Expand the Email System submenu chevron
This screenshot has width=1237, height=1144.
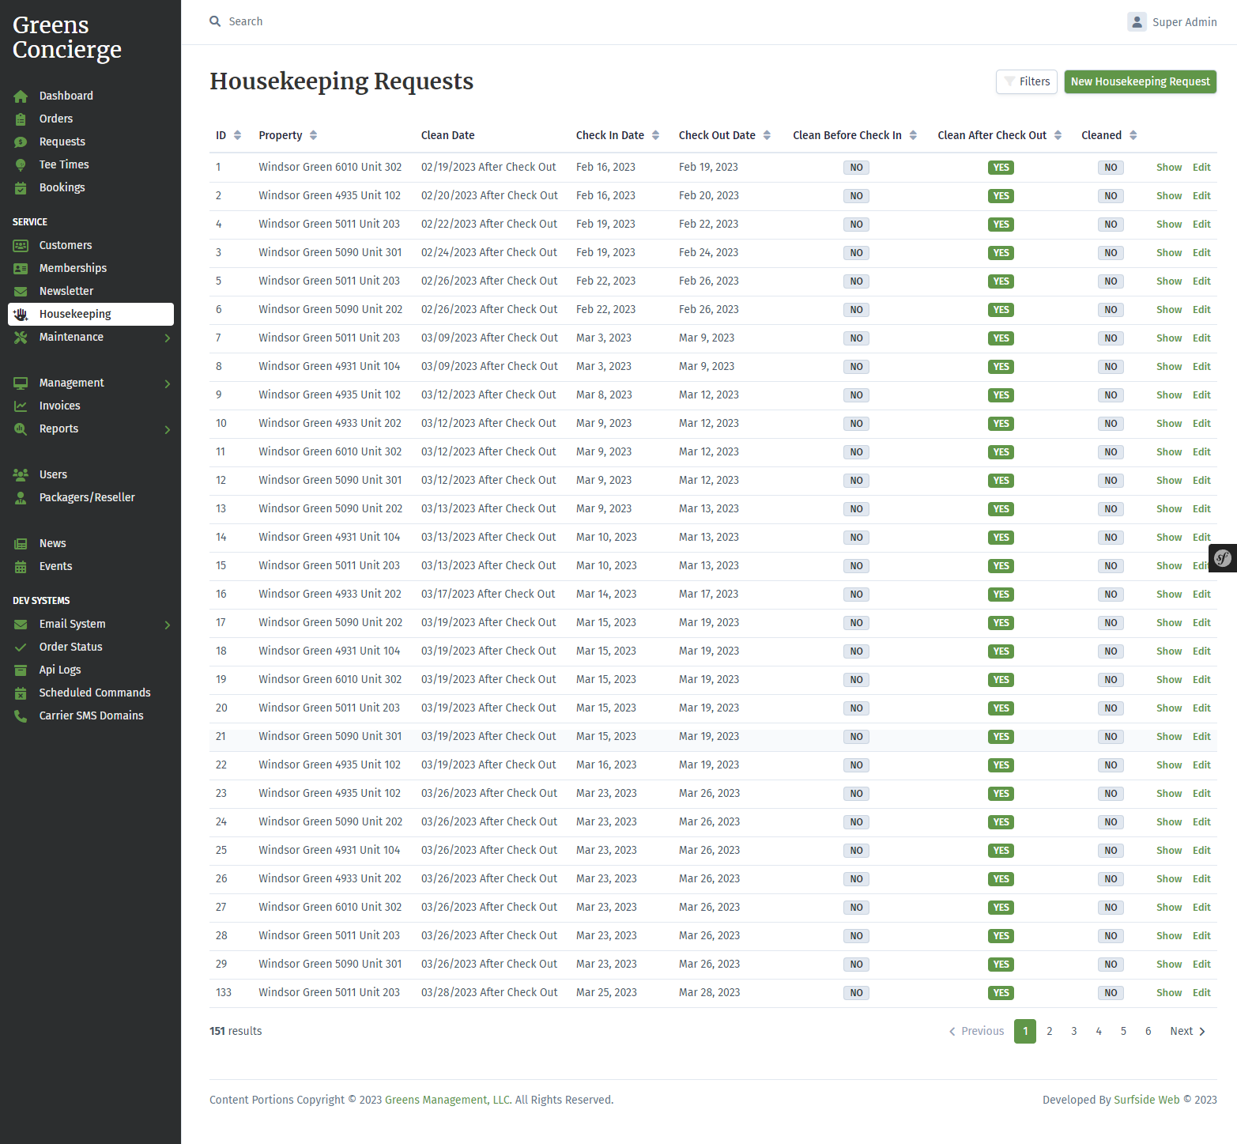[x=168, y=625]
